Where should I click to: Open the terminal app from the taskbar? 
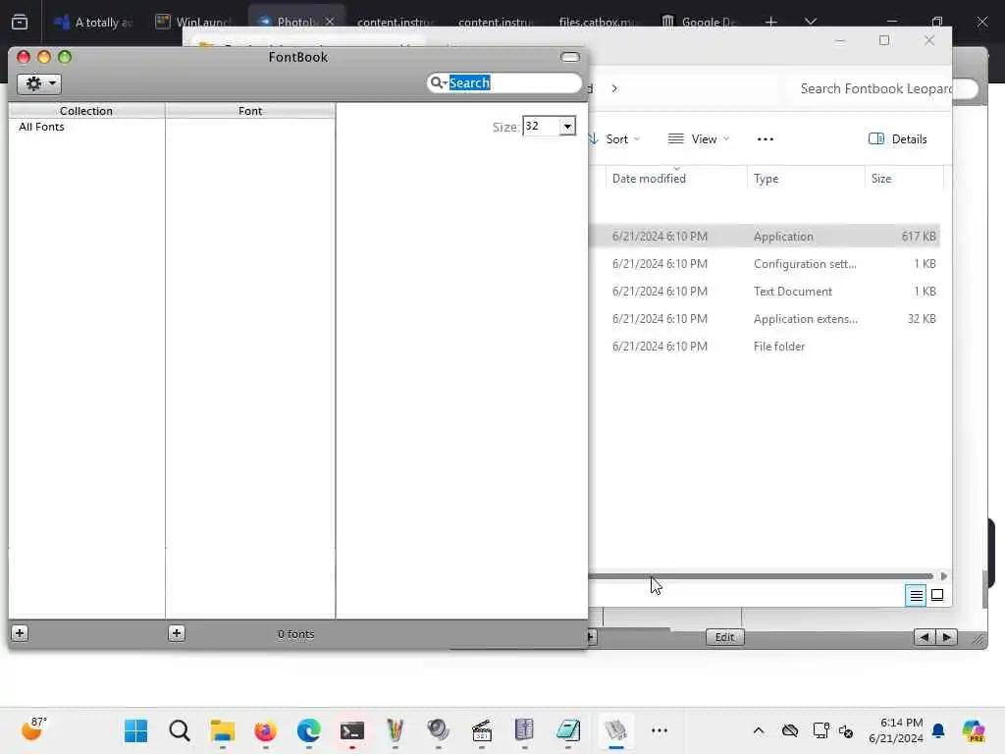(352, 730)
